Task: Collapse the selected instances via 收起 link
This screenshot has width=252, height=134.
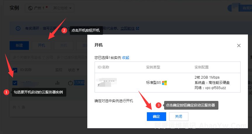Action: pyautogui.click(x=126, y=57)
